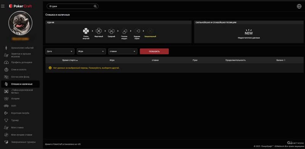
Task: Click the 'Продолжительность' column header
Action: 236,60
